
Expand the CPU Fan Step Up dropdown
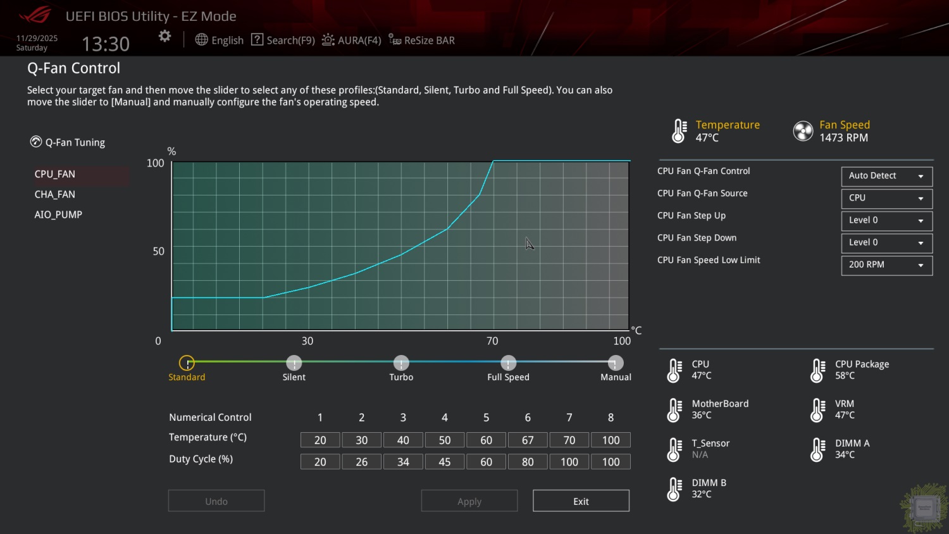click(x=886, y=220)
